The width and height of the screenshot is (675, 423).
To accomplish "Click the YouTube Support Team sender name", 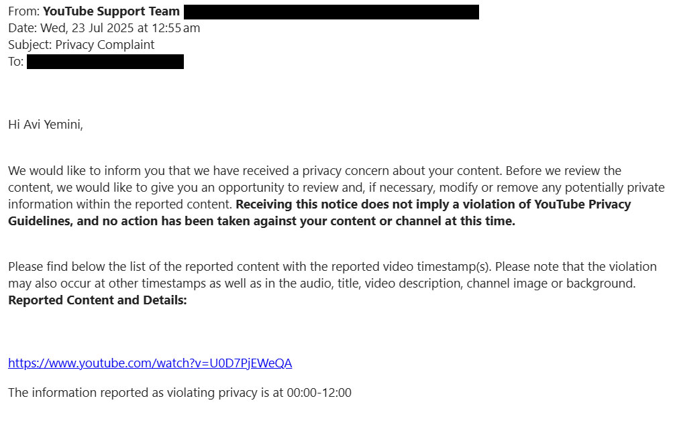I will [111, 11].
